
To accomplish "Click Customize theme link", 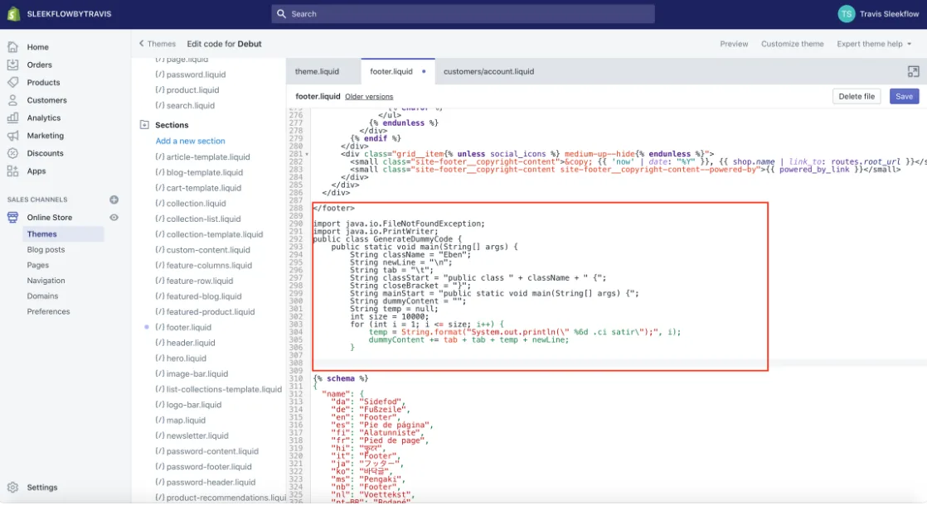I will click(x=792, y=44).
